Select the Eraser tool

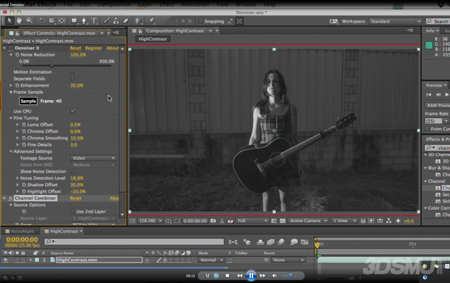[126, 21]
